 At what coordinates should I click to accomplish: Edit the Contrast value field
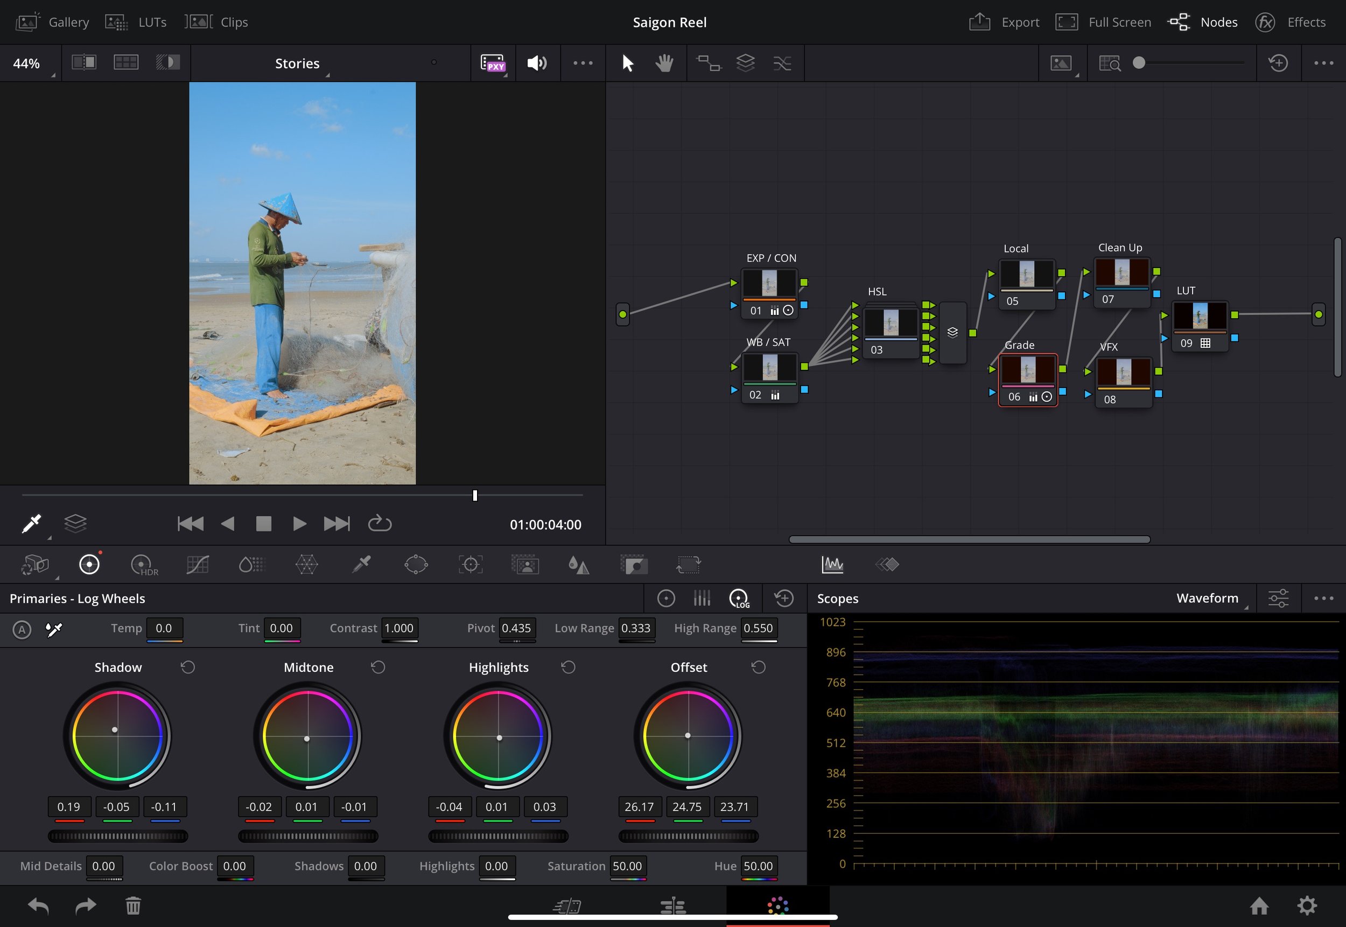pyautogui.click(x=399, y=628)
